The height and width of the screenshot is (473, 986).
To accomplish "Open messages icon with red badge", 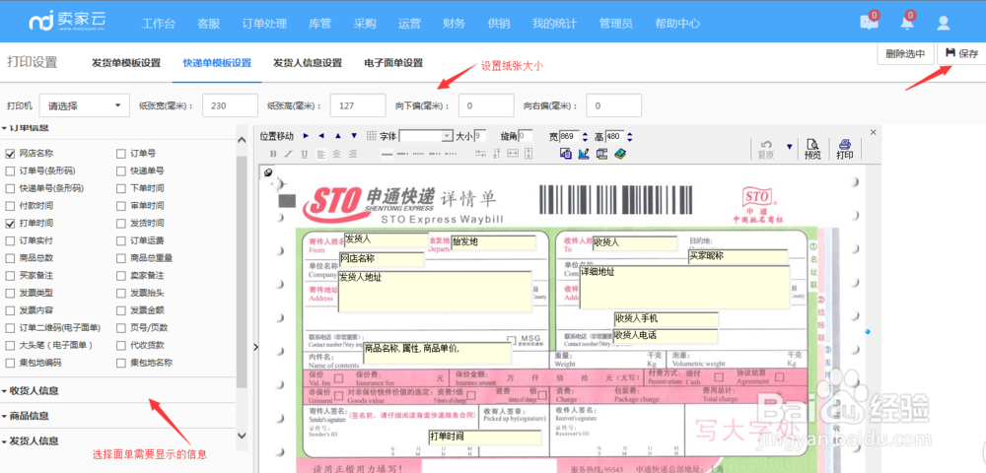I will click(x=869, y=22).
